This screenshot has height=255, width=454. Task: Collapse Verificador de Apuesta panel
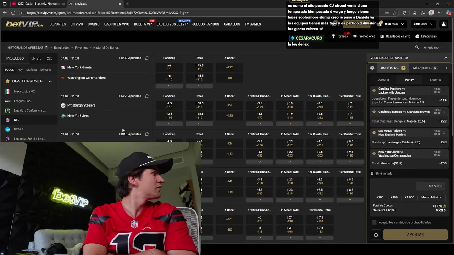(446, 58)
